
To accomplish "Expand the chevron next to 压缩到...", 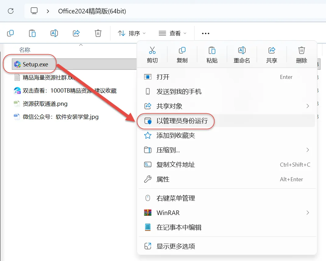I will point(308,150).
